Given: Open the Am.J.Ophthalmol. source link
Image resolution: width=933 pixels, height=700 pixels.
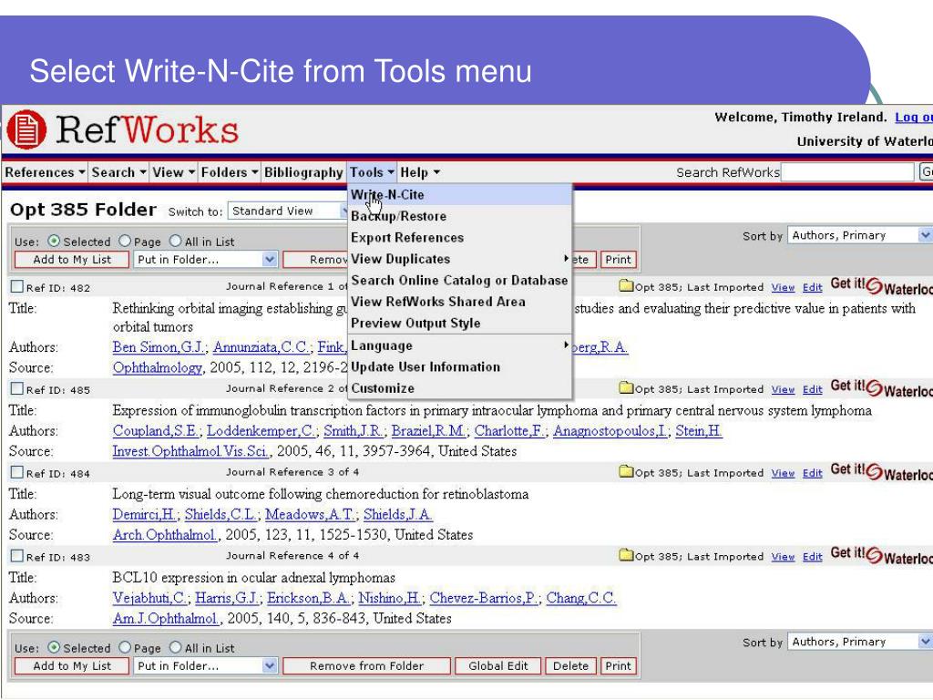Looking at the screenshot, I should coord(166,619).
